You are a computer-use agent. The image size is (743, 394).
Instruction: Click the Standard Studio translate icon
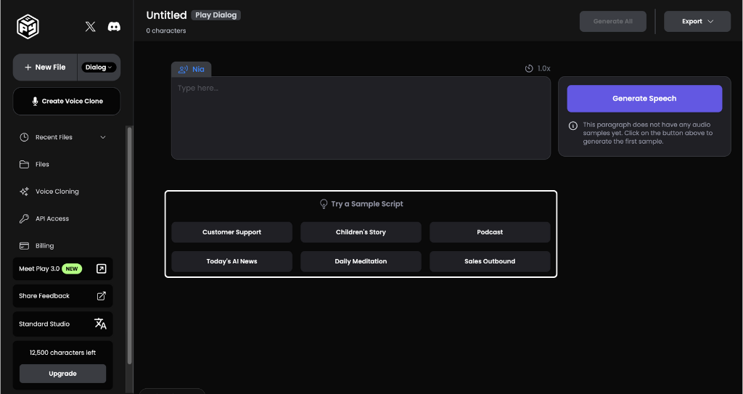(x=101, y=324)
